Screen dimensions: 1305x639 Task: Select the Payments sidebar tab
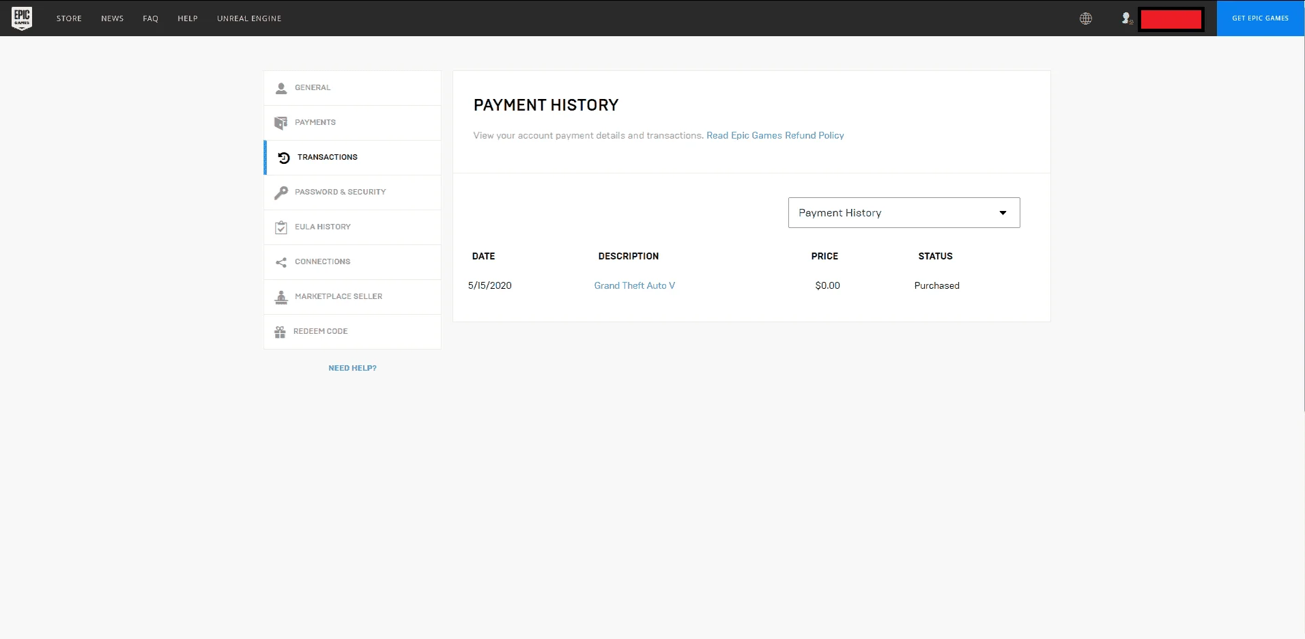[x=352, y=123]
